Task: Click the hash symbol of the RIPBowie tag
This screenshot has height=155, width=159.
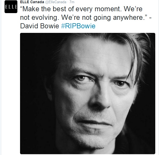Action: point(63,26)
